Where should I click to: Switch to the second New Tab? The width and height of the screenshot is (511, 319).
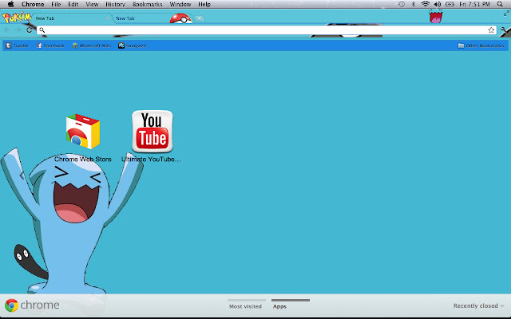pos(136,18)
